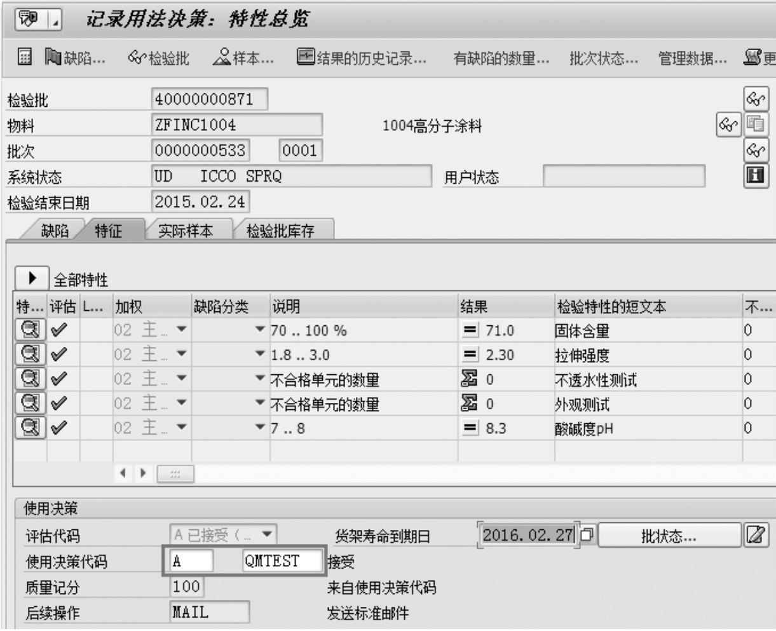Open details icon for 固体含量 row
The height and width of the screenshot is (631, 776).
coord(31,330)
